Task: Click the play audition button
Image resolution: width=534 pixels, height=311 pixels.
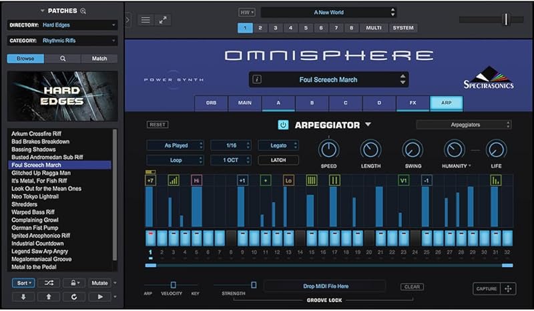Action: [x=99, y=297]
